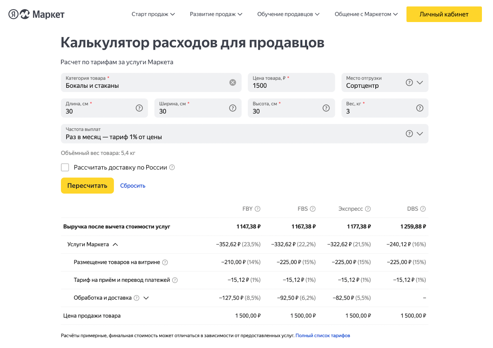This screenshot has width=493, height=348.
Task: Open help icon for Длина field
Action: pyautogui.click(x=139, y=108)
